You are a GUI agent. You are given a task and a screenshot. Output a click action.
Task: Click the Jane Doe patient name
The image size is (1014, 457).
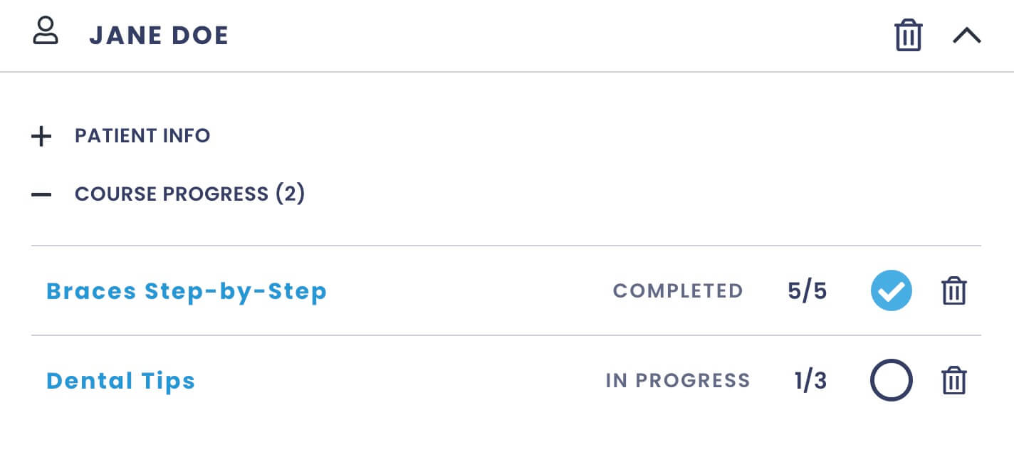coord(159,36)
